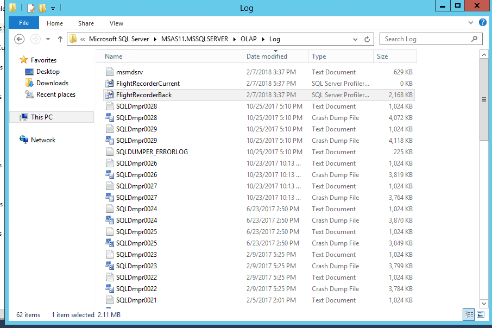Sort files by the Type column
Image resolution: width=492 pixels, height=328 pixels.
tap(340, 56)
